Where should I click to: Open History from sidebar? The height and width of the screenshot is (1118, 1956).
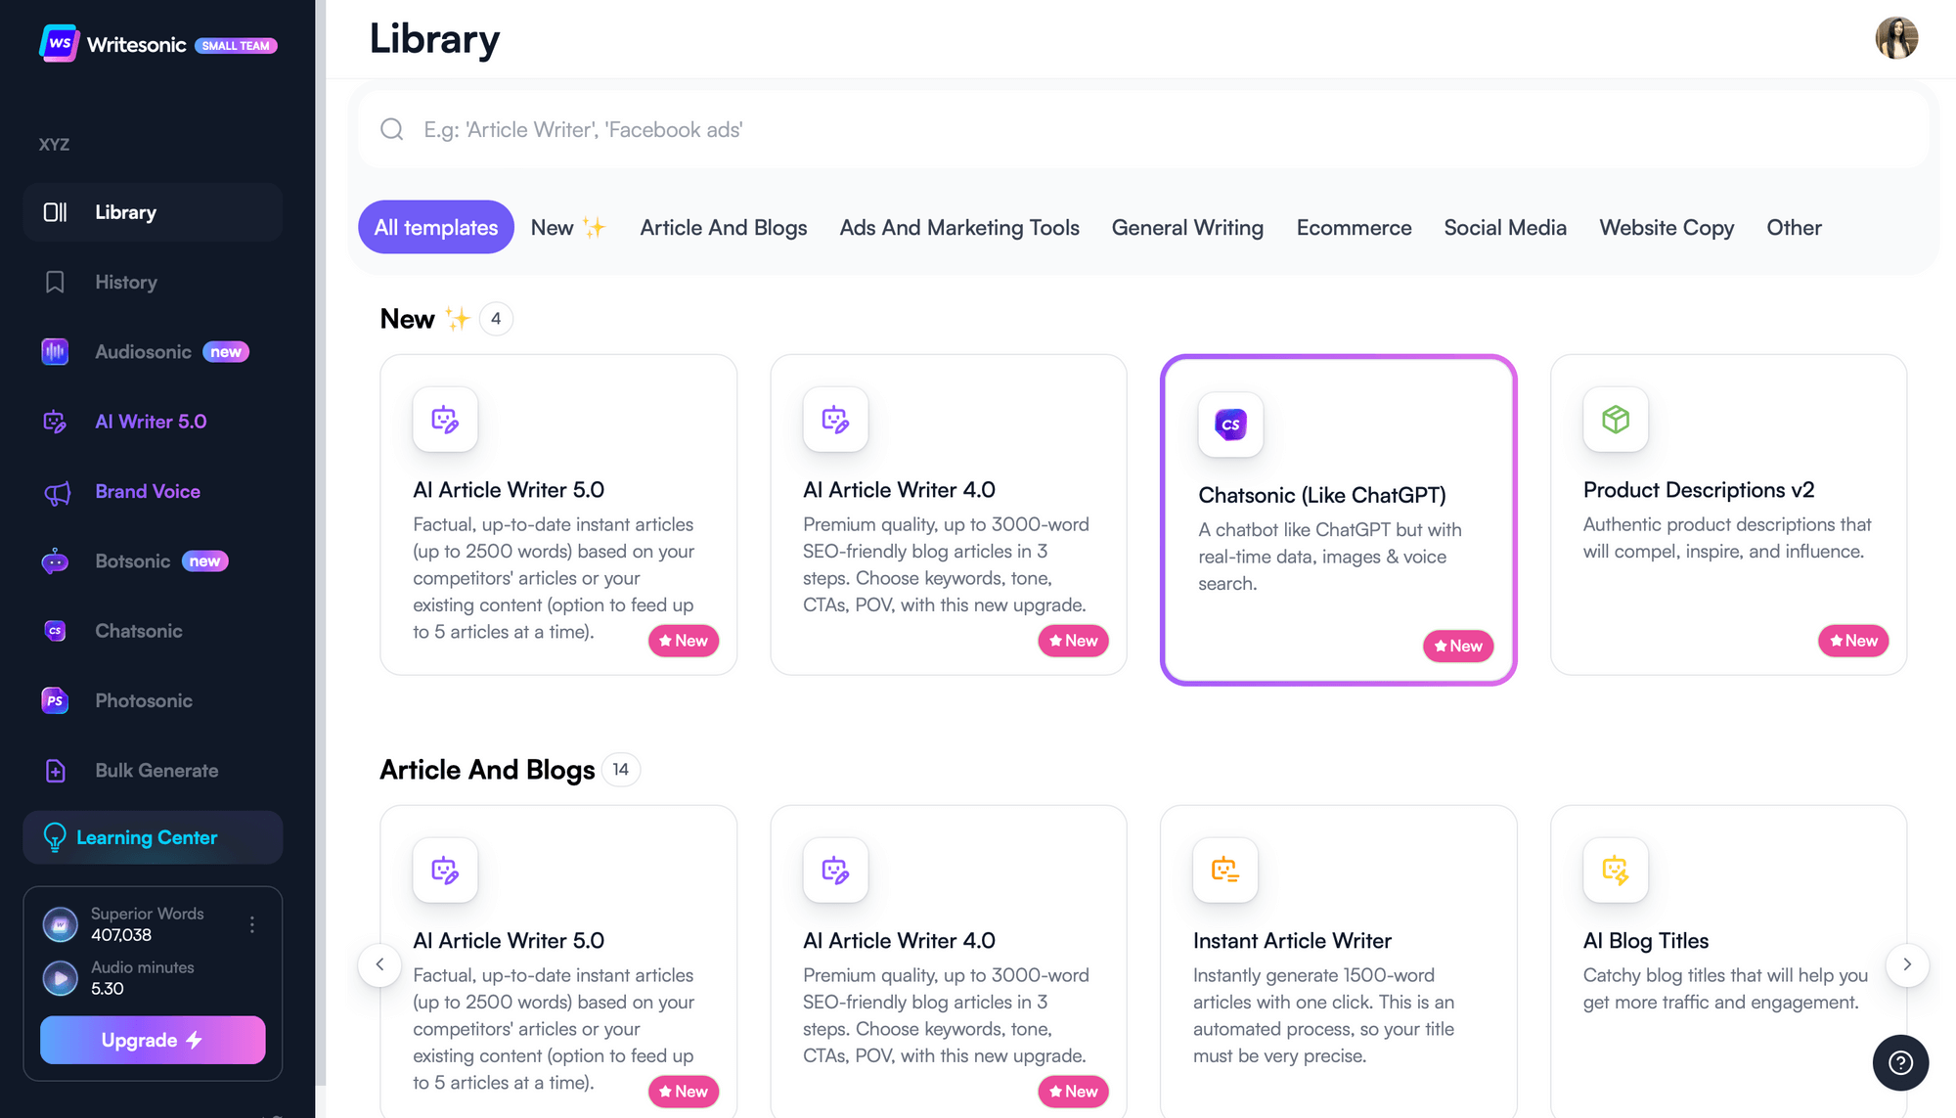(125, 281)
